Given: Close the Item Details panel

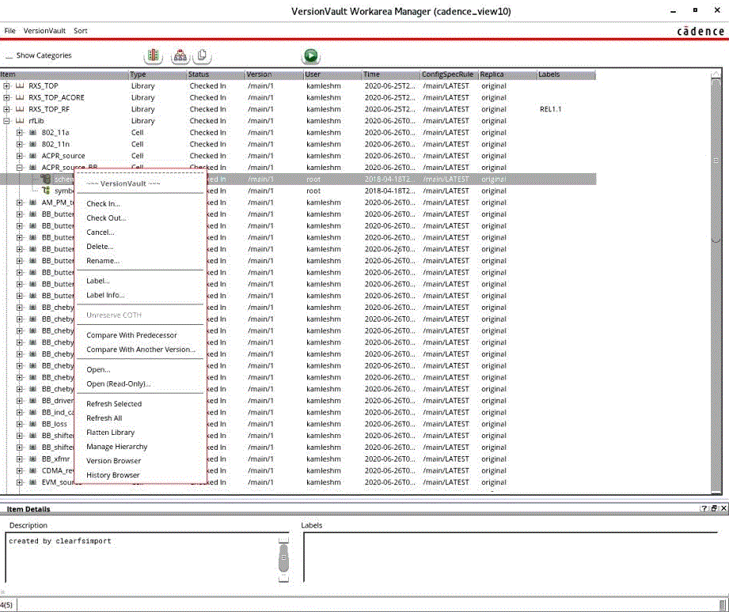Looking at the screenshot, I should [x=723, y=508].
